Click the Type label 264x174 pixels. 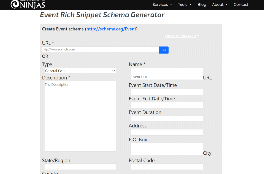click(47, 64)
